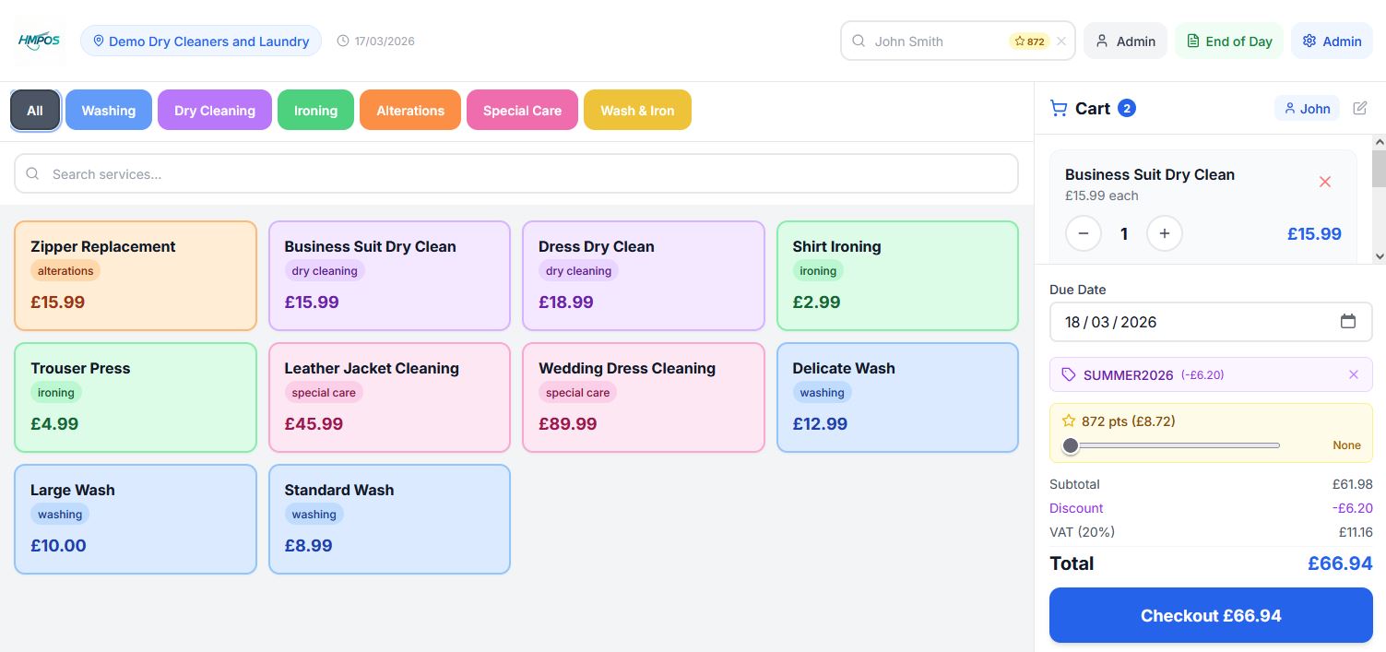Image resolution: width=1386 pixels, height=652 pixels.
Task: Show All service categories
Action: point(35,111)
